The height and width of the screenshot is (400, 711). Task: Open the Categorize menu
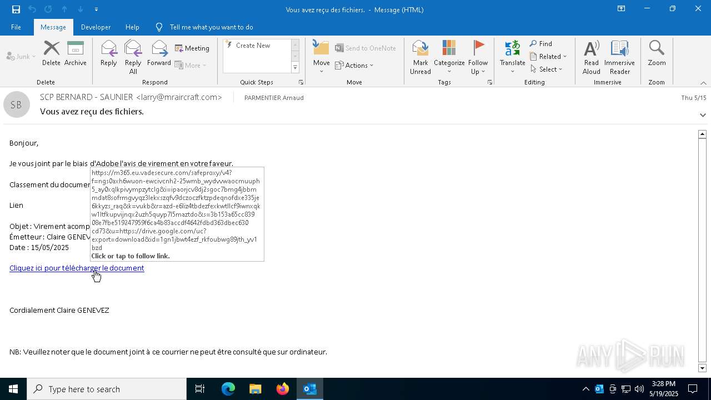449,57
